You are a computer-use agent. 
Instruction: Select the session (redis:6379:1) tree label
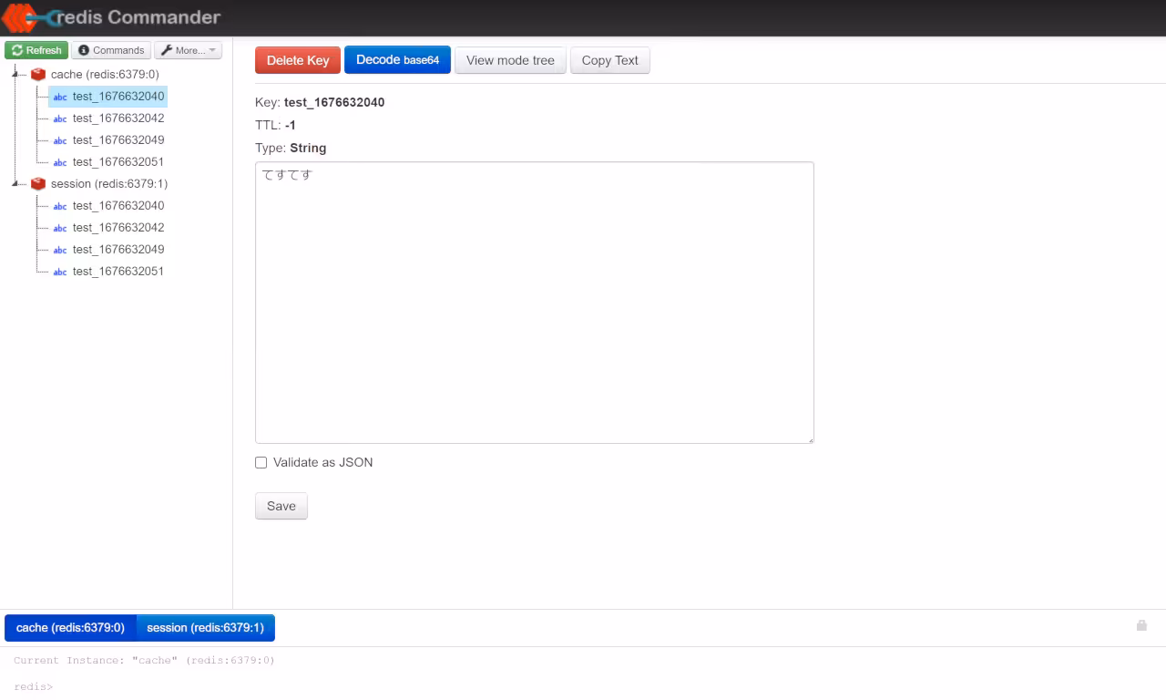109,184
